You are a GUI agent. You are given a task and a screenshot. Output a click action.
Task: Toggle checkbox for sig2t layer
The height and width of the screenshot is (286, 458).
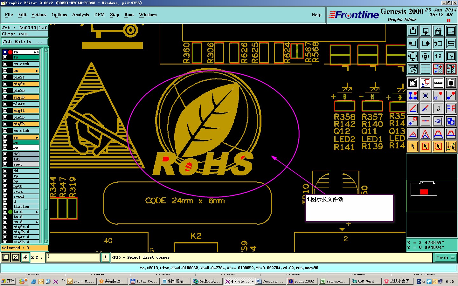pyautogui.click(x=5, y=84)
